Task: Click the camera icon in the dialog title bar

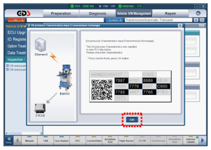Action: (x=180, y=26)
